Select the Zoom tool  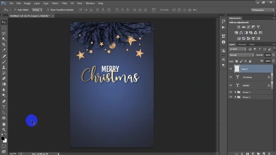point(4,130)
